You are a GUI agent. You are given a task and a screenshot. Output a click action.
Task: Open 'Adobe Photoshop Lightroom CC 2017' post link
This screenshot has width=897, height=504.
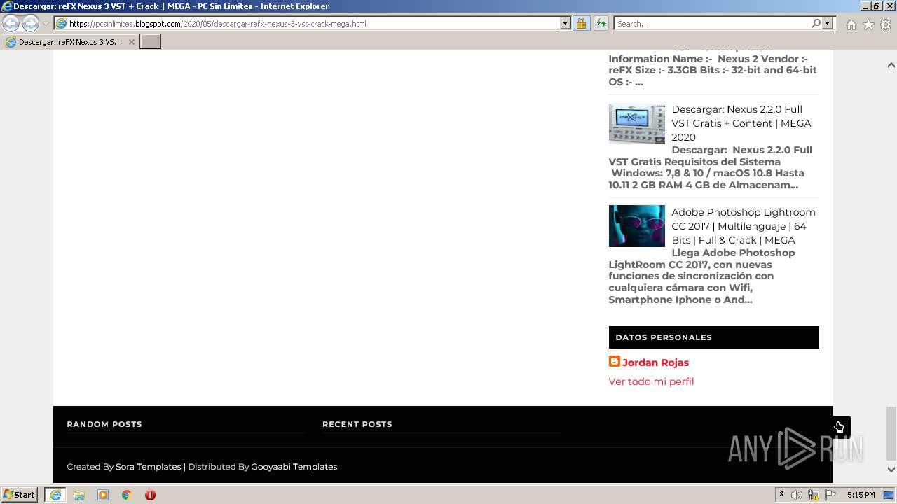click(x=743, y=226)
